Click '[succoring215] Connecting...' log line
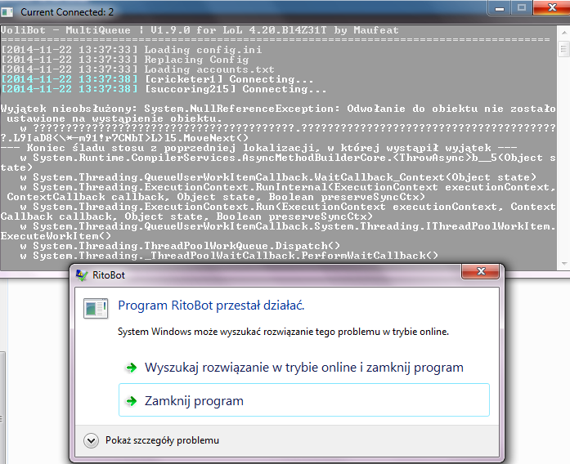 (x=164, y=89)
